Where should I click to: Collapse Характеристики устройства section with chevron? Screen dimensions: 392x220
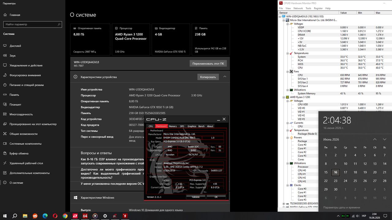(x=225, y=77)
